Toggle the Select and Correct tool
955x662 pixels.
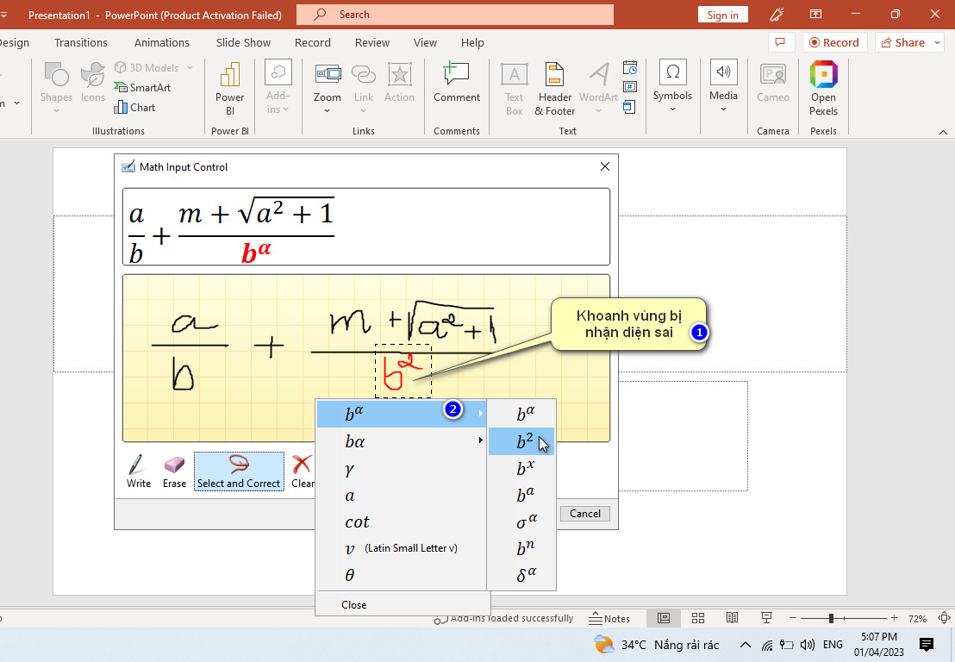(x=239, y=472)
